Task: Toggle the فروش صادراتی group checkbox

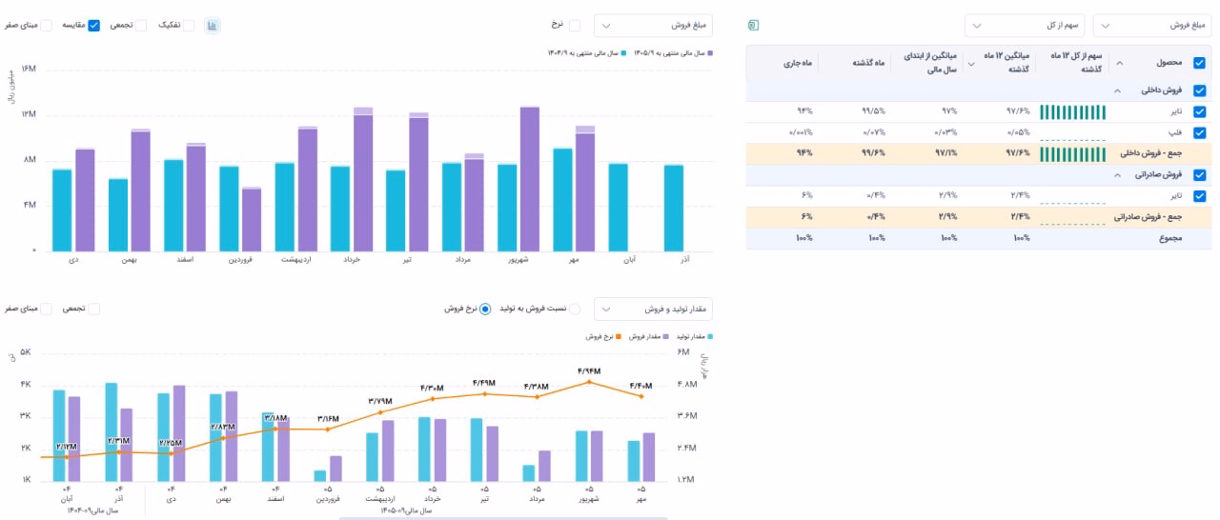Action: [x=1199, y=175]
